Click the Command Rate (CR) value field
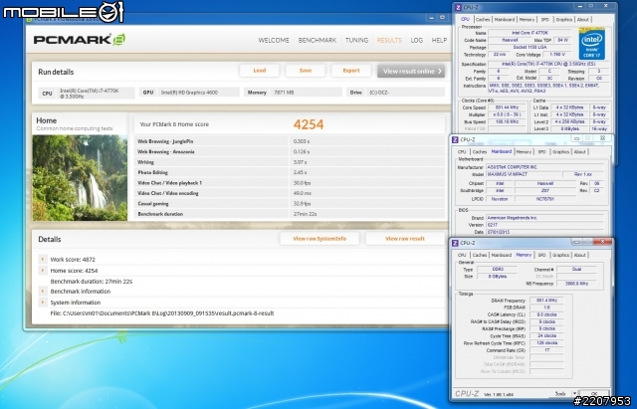Screen dimensions: 637x409 pos(546,350)
